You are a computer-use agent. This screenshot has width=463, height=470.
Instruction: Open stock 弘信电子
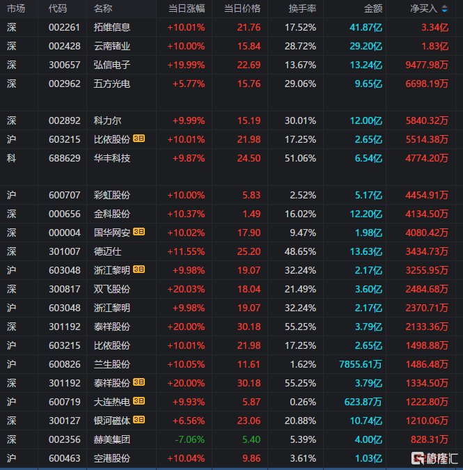tap(112, 65)
